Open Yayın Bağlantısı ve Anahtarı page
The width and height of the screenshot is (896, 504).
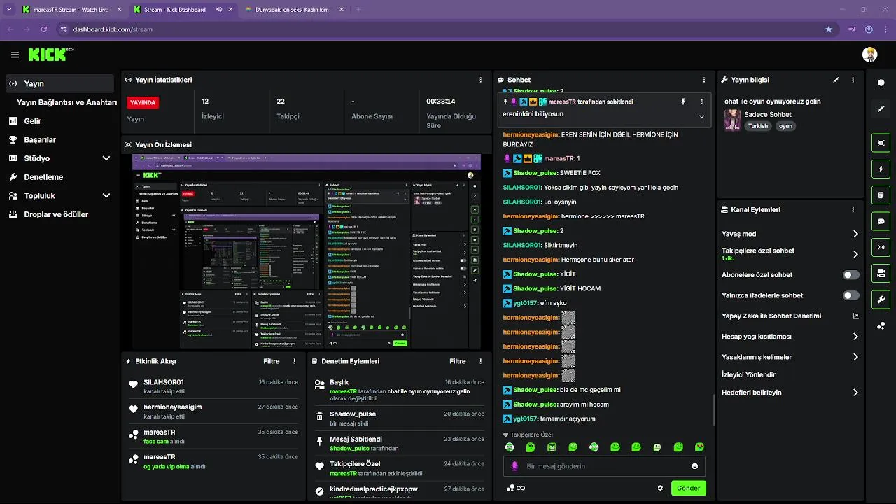coord(66,102)
